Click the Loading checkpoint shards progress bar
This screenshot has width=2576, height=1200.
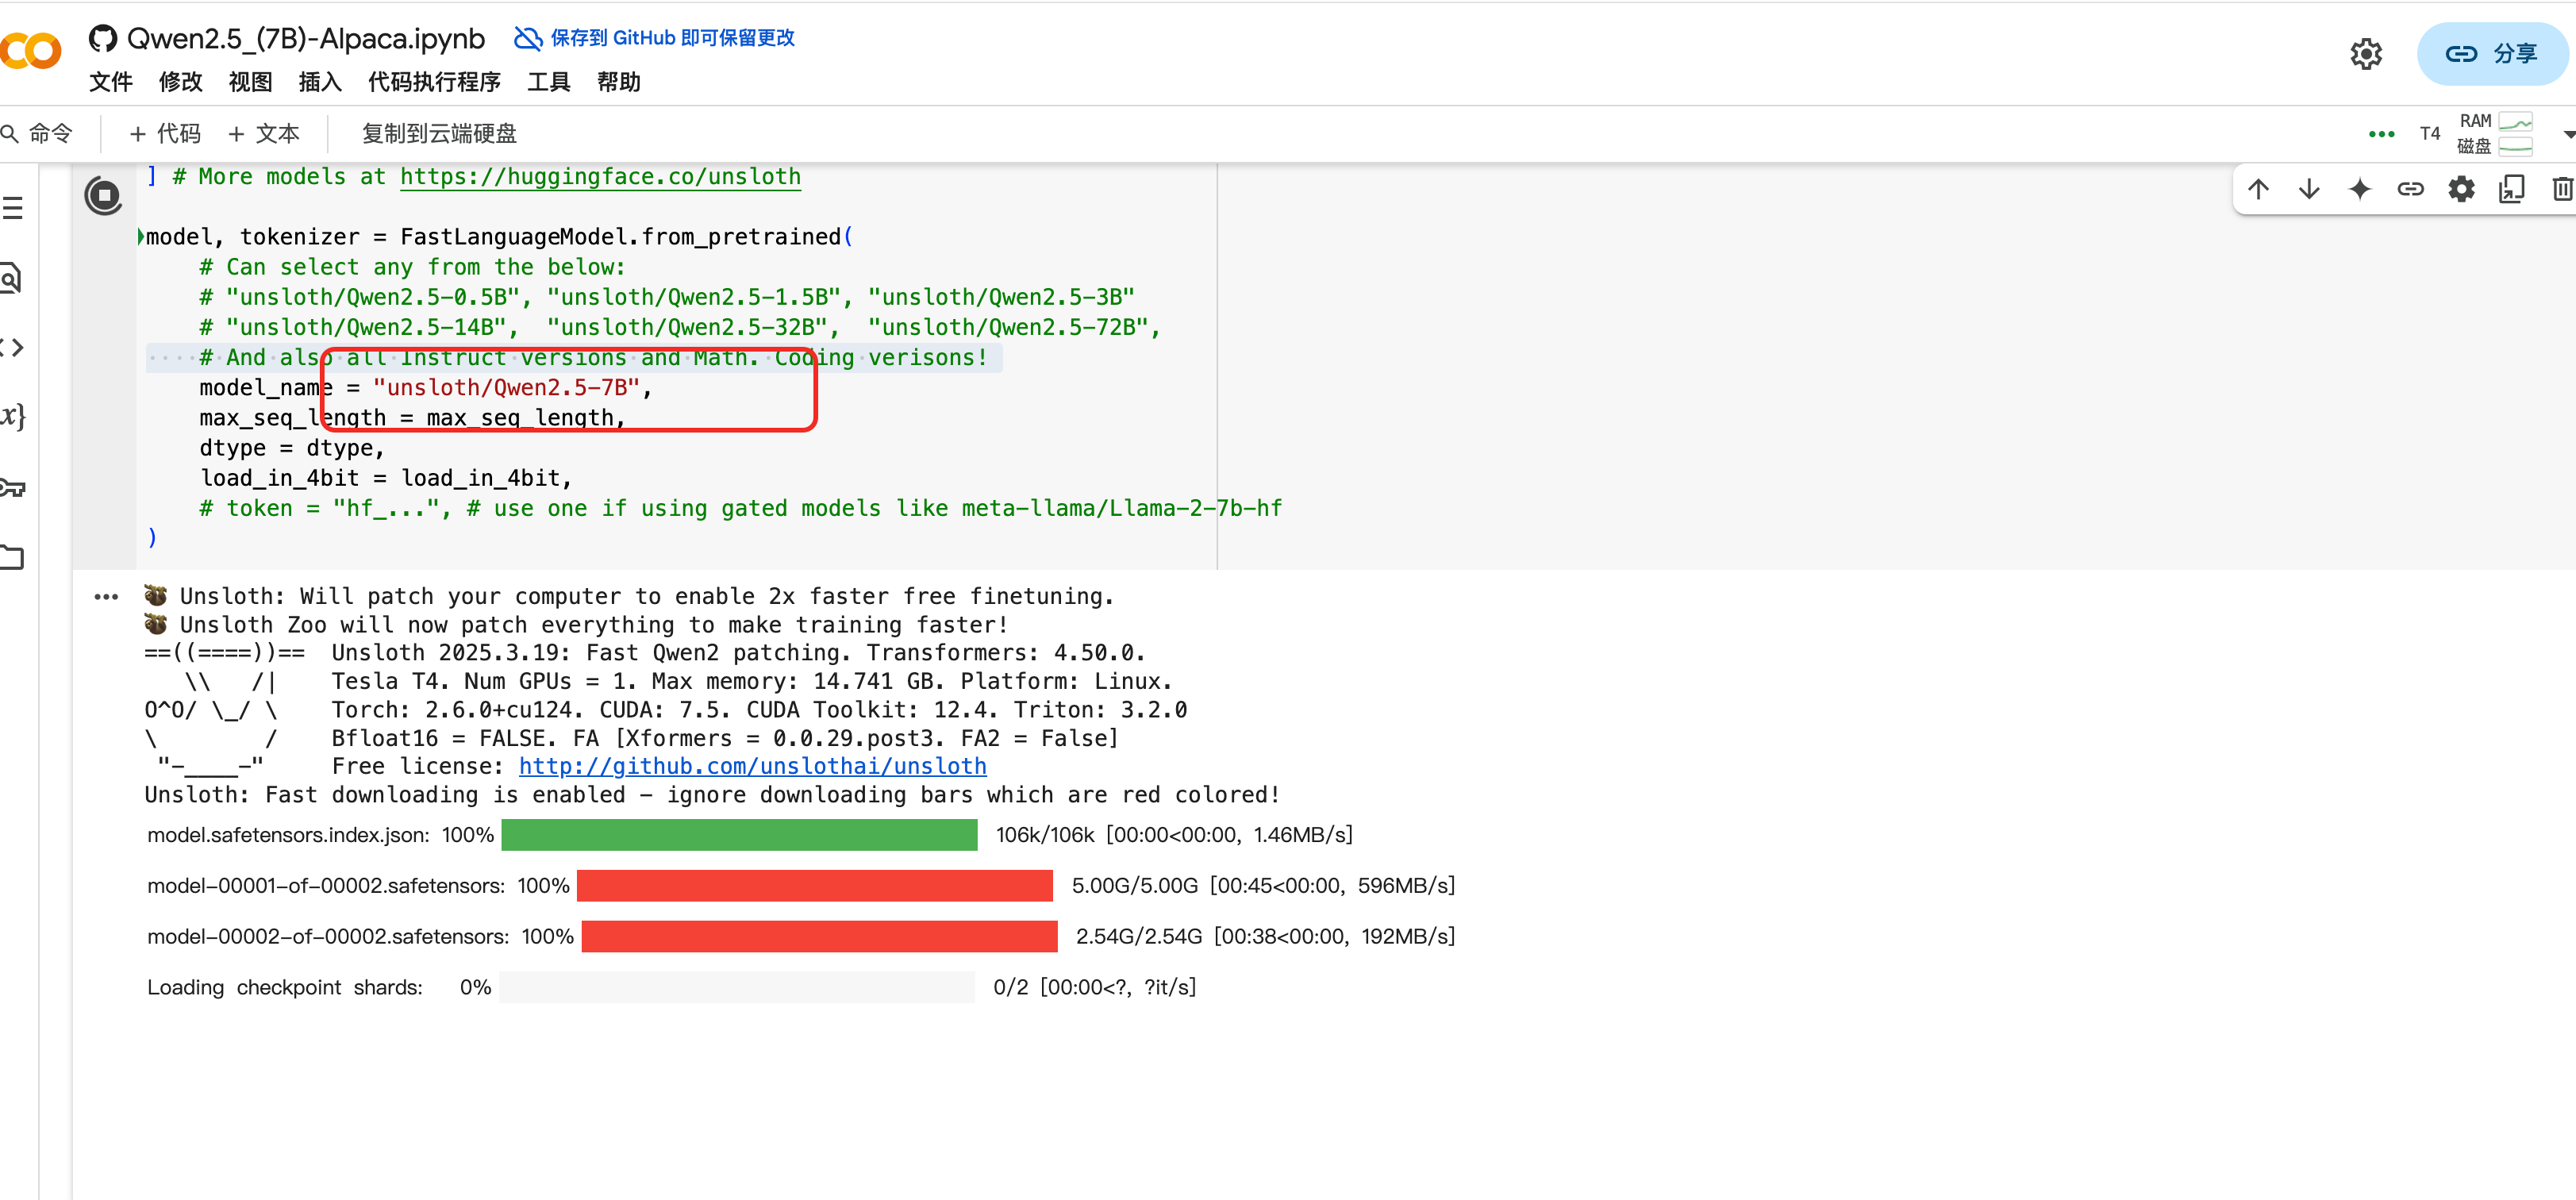coord(737,988)
